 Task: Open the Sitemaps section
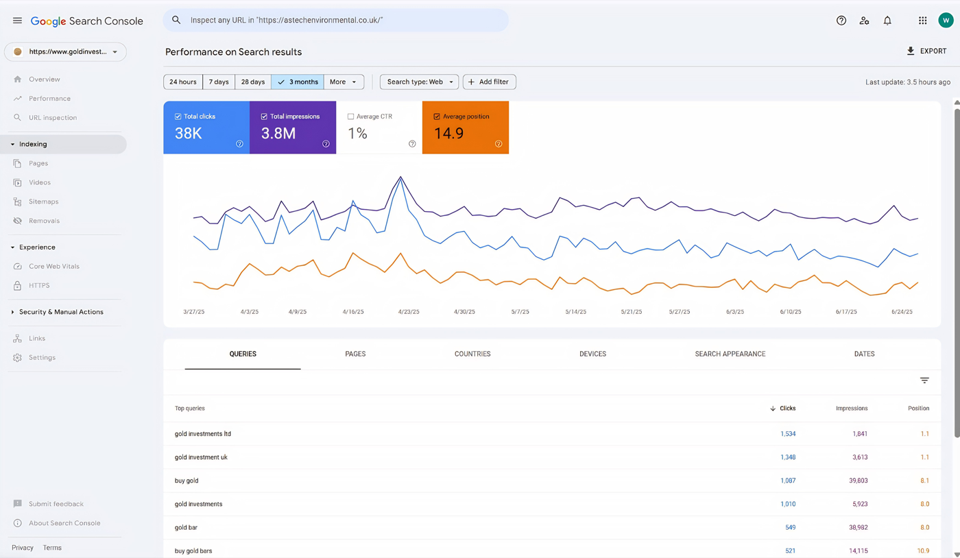[x=43, y=202]
